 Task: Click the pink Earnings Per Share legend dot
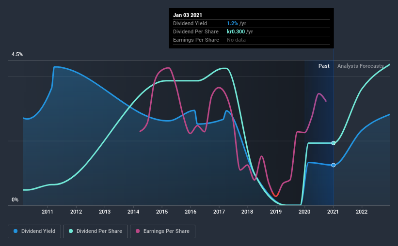(x=138, y=231)
